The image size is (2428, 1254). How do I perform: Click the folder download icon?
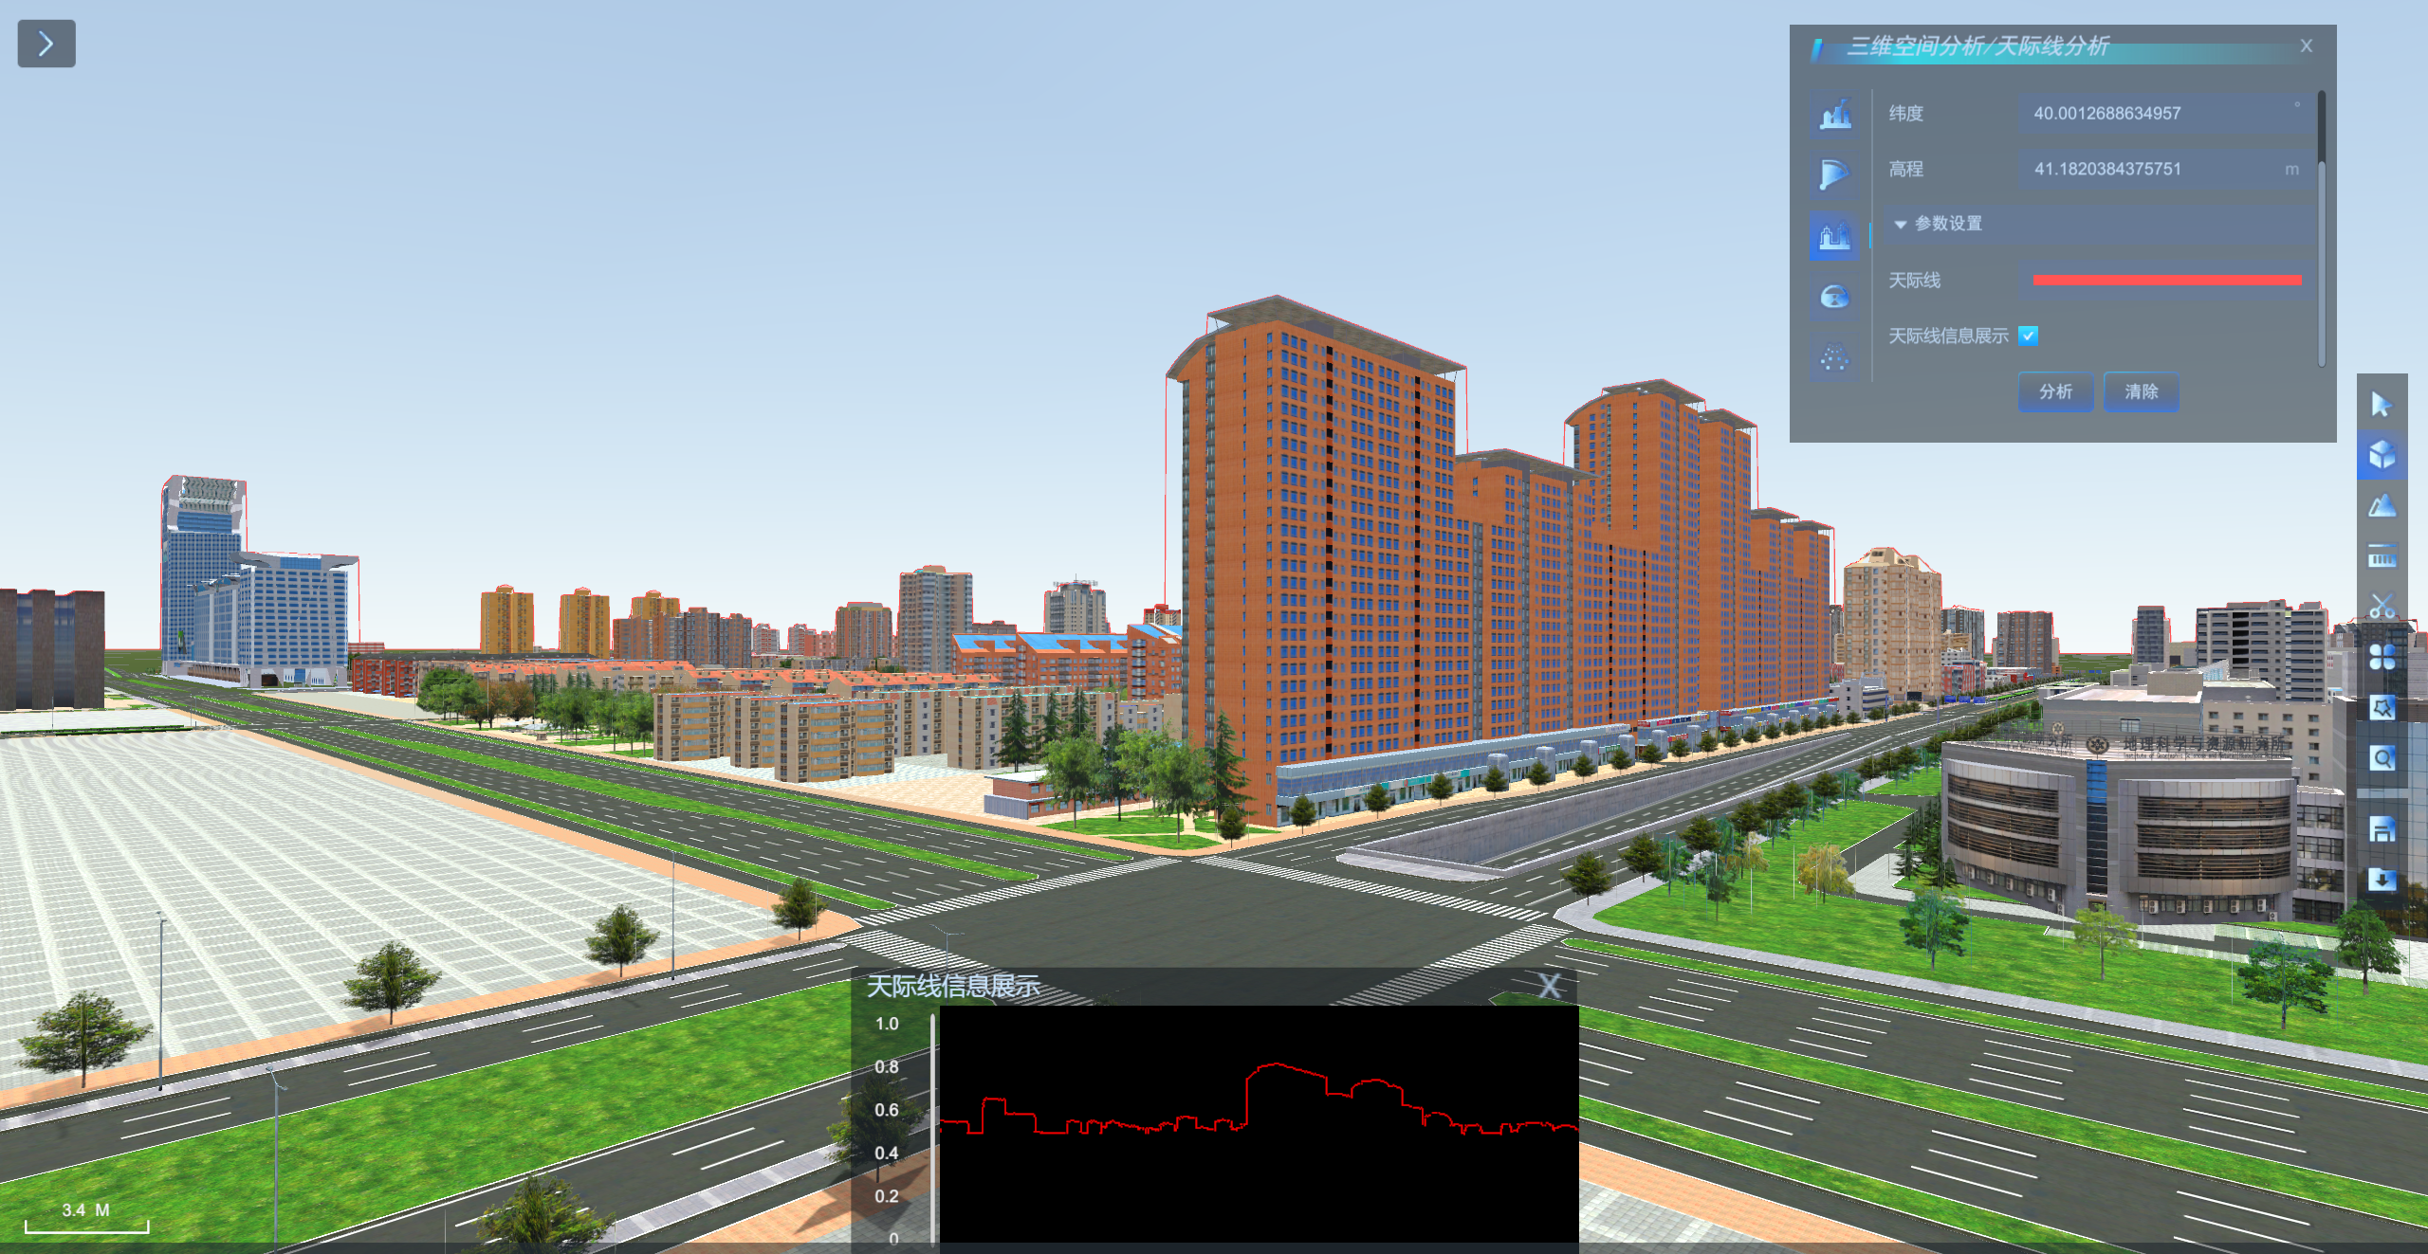click(2382, 881)
